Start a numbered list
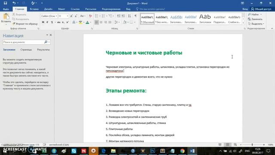The height and width of the screenshot is (155, 275). click(x=104, y=16)
